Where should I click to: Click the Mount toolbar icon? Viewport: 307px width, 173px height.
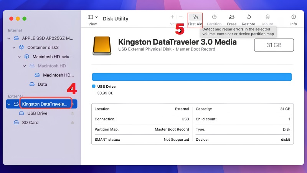point(267,17)
